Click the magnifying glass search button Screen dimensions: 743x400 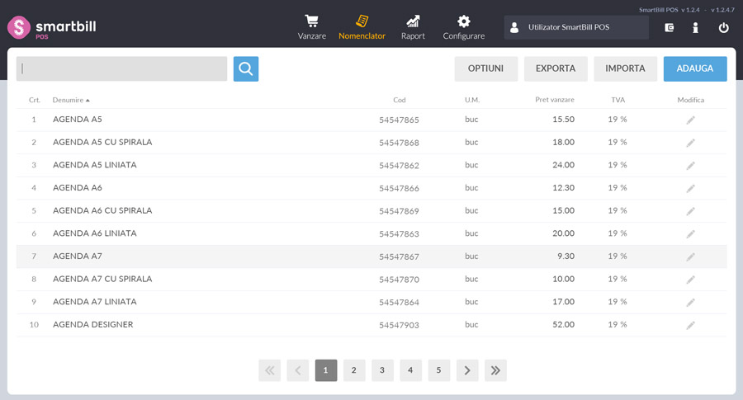click(246, 69)
